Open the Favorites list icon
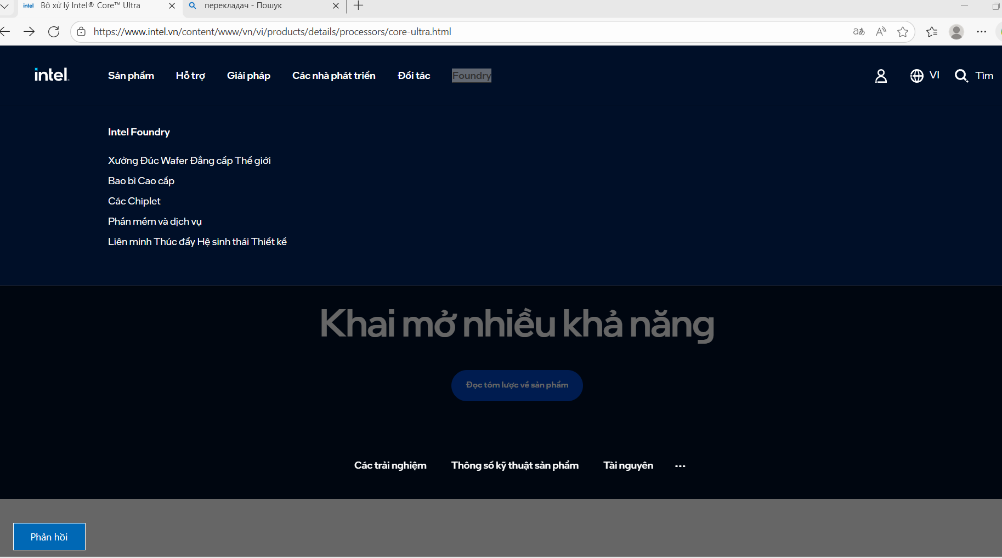 coord(932,32)
